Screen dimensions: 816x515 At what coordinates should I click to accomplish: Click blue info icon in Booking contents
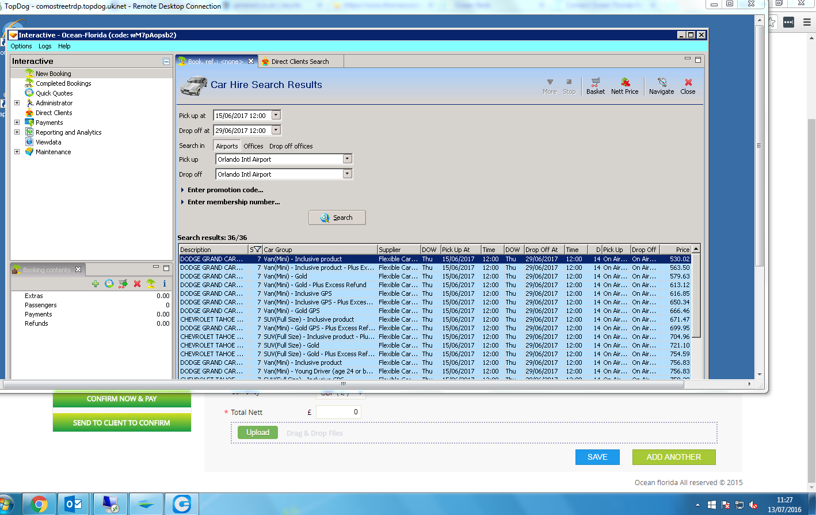(x=165, y=284)
